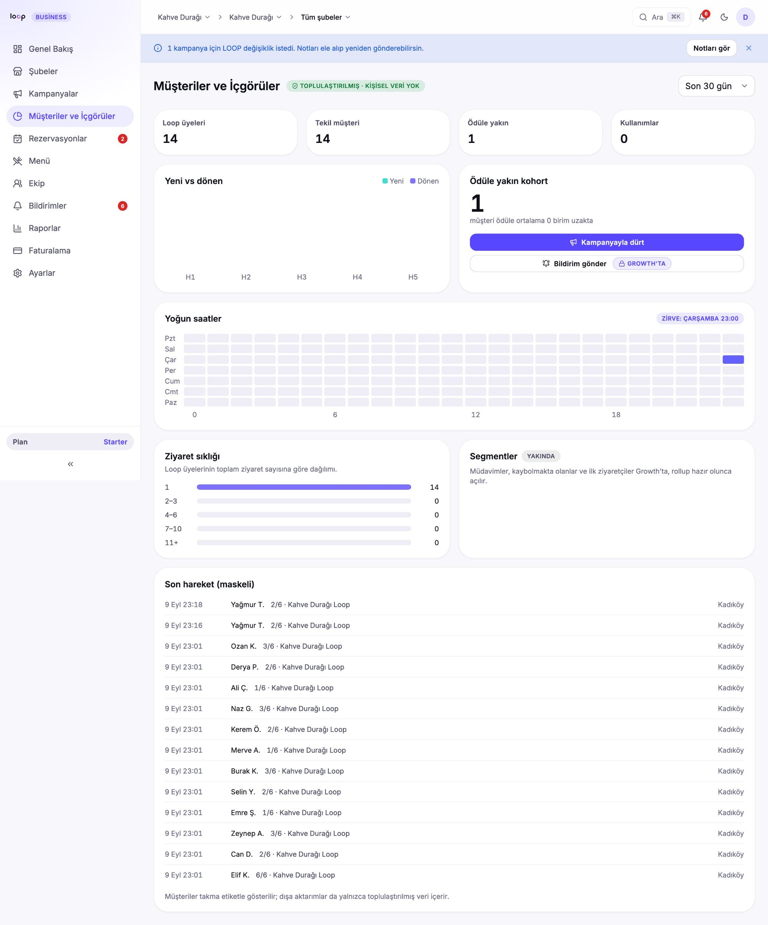Click the Faturalama card icon
The height and width of the screenshot is (925, 768).
point(18,250)
